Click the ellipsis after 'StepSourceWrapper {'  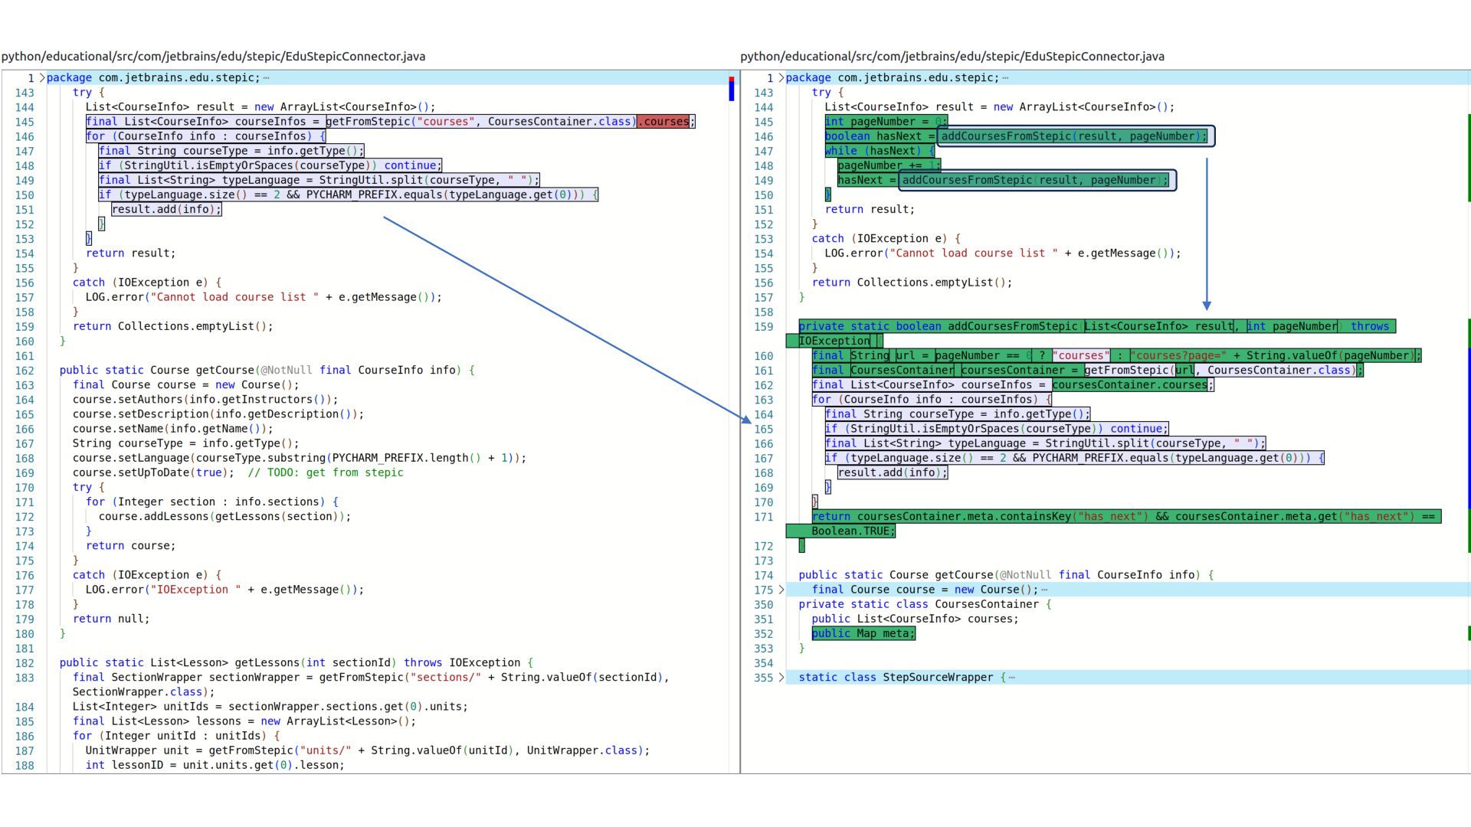[1012, 678]
